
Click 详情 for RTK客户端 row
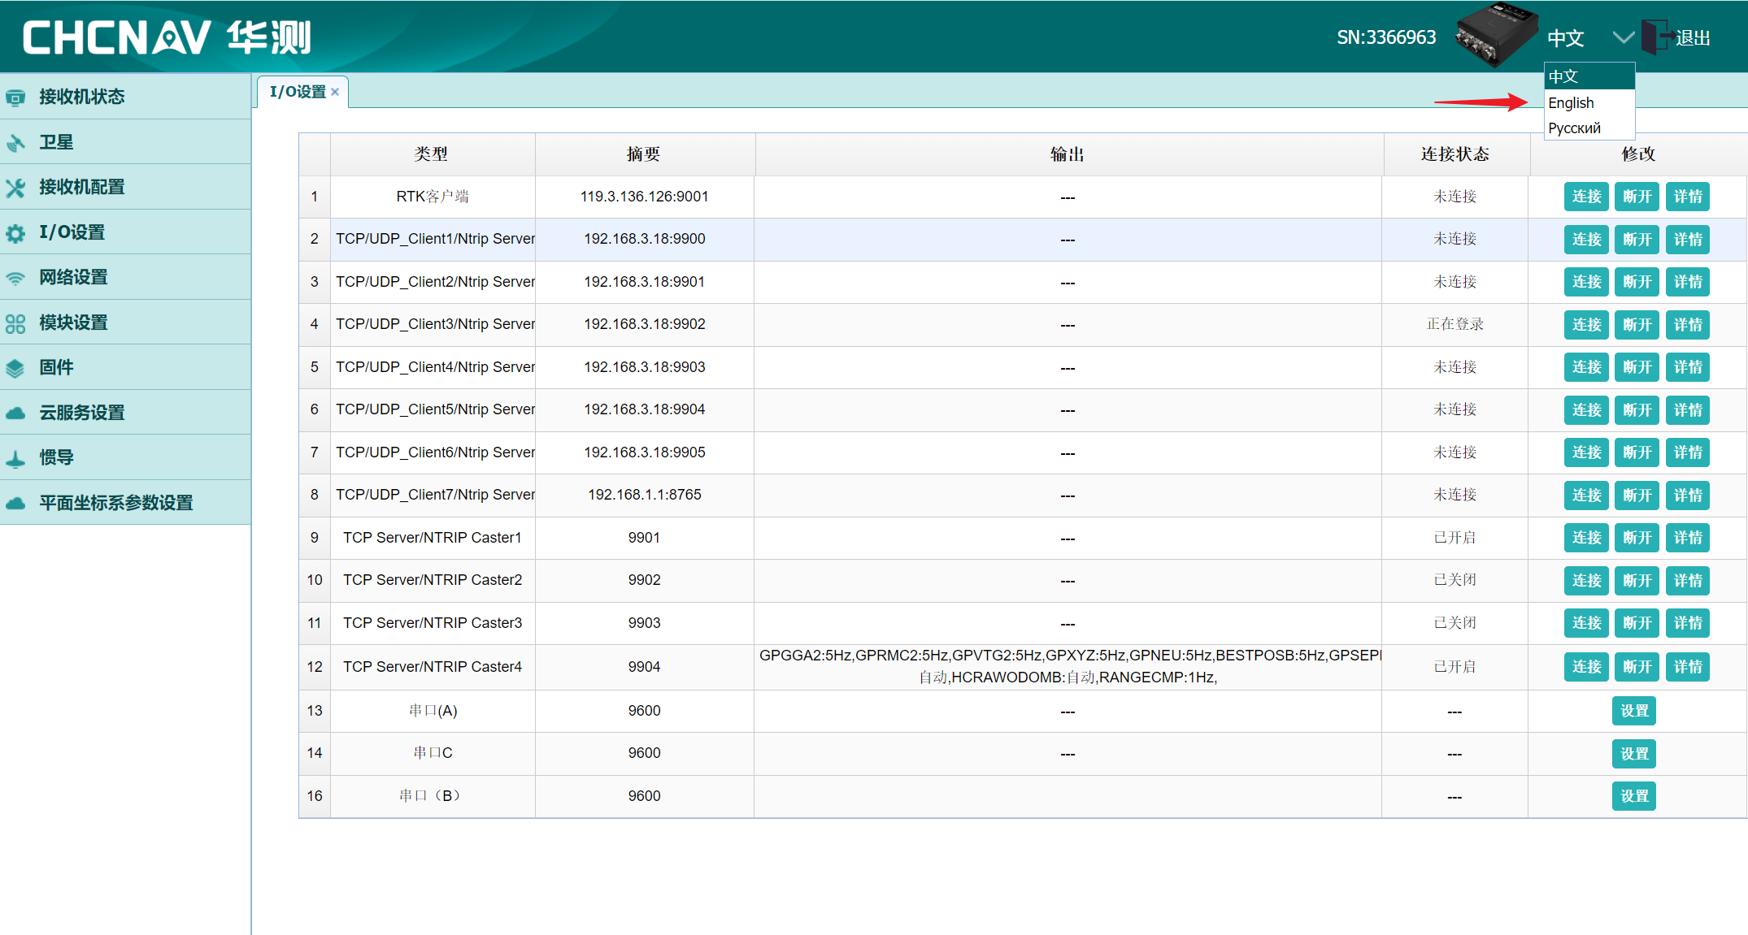tap(1688, 197)
